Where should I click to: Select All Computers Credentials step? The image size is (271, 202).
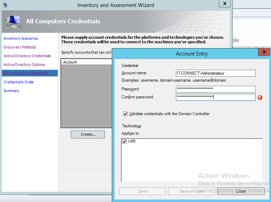[25, 73]
